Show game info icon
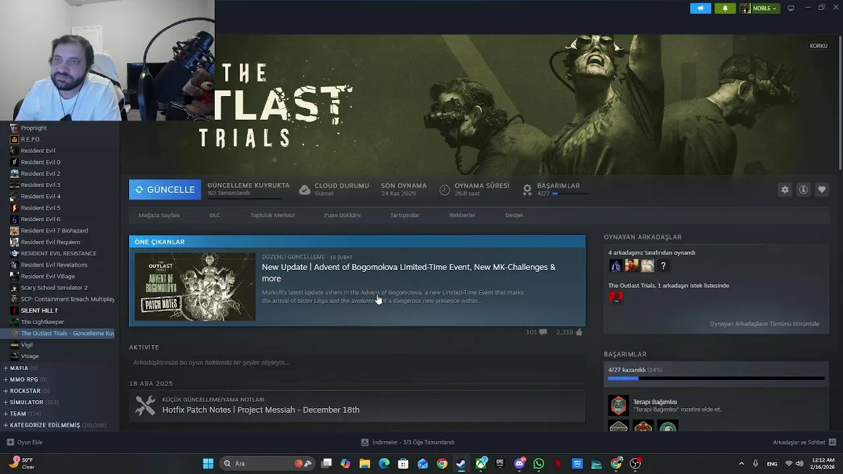The image size is (843, 474). 803,190
